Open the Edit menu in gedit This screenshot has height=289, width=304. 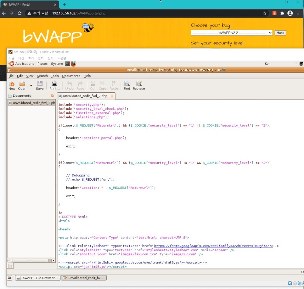tap(20, 76)
